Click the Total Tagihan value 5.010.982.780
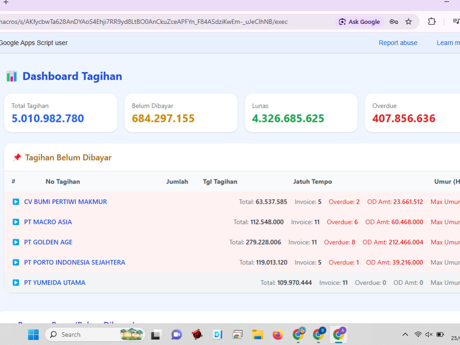Viewport: 460px width, 345px height. 48,119
